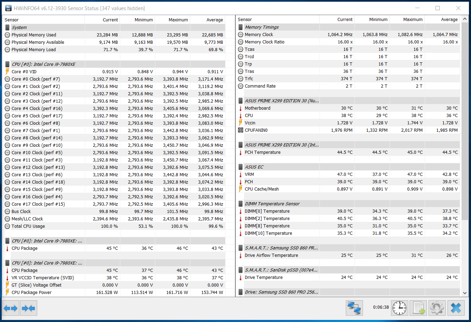Click the Core #0 VID lightning icon
Image resolution: width=471 pixels, height=322 pixels.
click(x=7, y=71)
